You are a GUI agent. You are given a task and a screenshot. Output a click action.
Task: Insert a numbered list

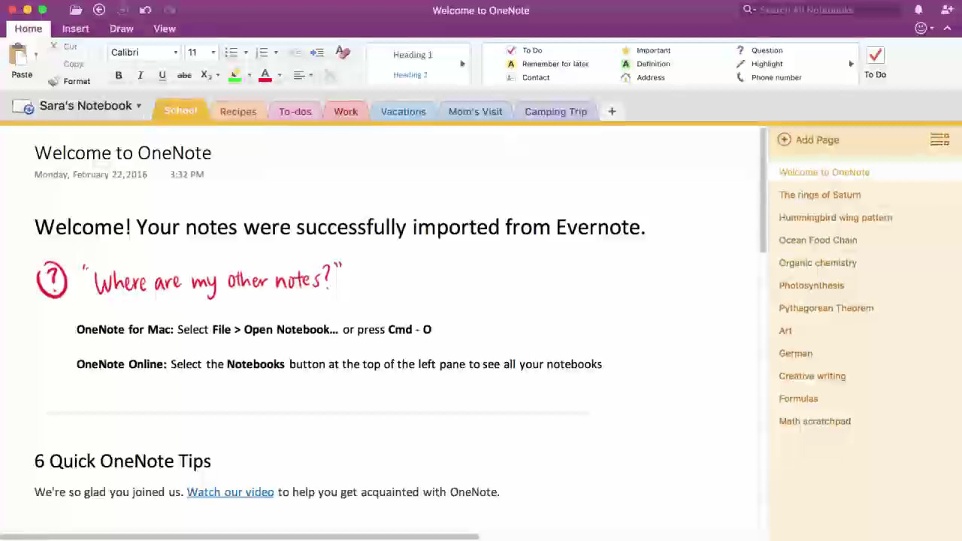[262, 53]
